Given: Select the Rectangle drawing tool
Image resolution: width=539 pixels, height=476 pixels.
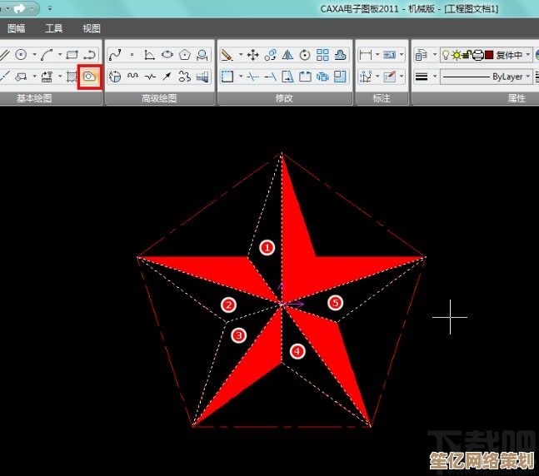Looking at the screenshot, I should pyautogui.click(x=72, y=55).
